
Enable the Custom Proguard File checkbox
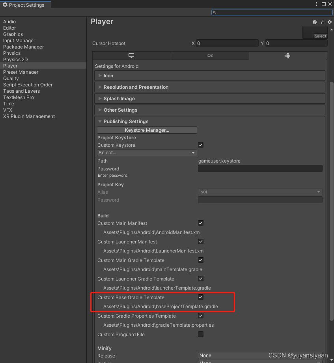[201, 334]
